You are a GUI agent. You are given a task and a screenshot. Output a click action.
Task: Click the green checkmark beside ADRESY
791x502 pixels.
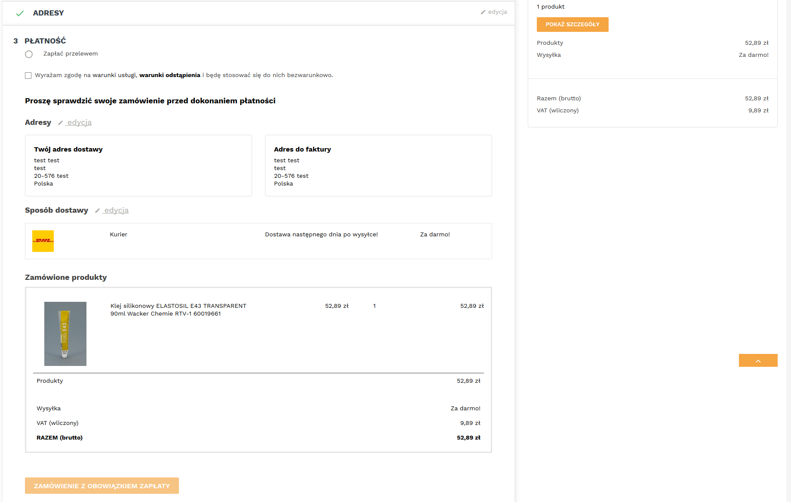(20, 13)
